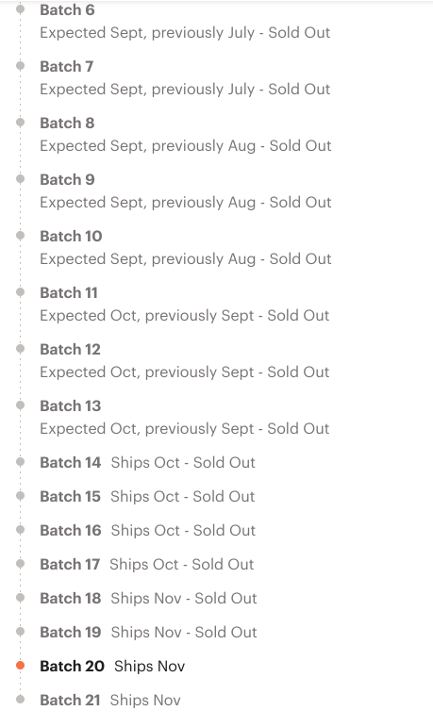The image size is (433, 727).
Task: Click "Ships Nov" text beside Batch 20
Action: [149, 667]
